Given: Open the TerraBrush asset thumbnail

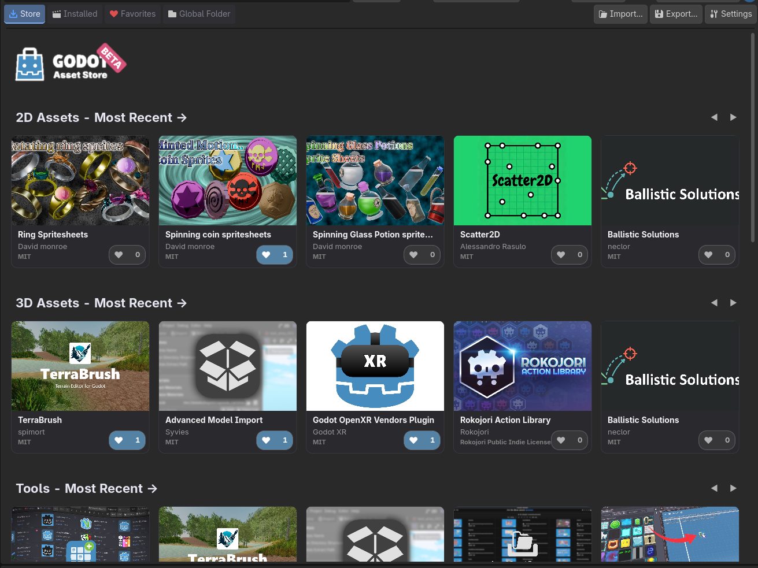Looking at the screenshot, I should pyautogui.click(x=80, y=366).
